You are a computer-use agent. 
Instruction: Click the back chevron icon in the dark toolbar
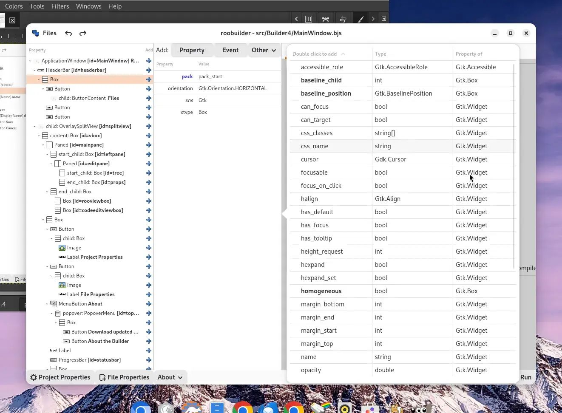coord(296,19)
